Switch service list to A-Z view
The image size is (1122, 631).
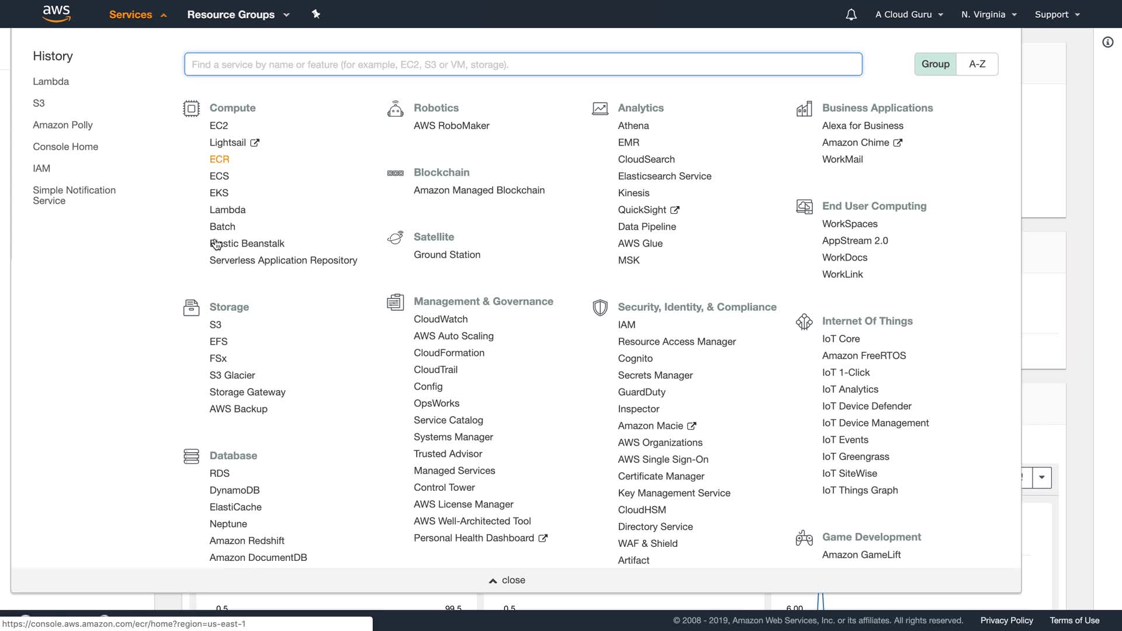tap(977, 64)
